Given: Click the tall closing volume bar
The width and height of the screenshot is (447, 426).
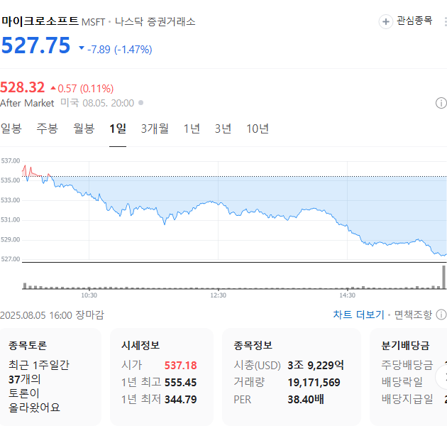Looking at the screenshot, I should click(444, 277).
